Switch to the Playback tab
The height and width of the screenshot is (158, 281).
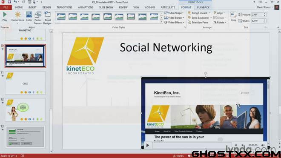point(203,7)
